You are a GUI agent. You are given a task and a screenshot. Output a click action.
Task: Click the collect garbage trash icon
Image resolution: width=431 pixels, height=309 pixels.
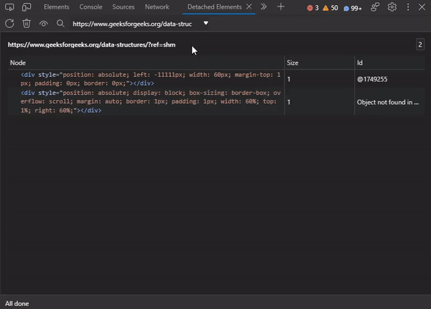pyautogui.click(x=27, y=24)
